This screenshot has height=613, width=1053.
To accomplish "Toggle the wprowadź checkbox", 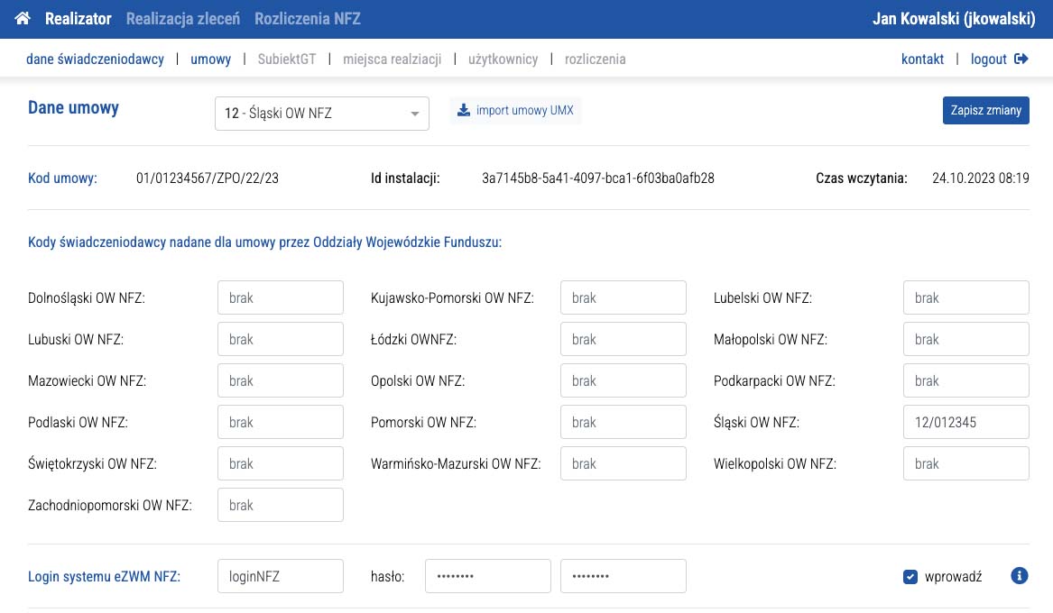I will click(x=910, y=577).
